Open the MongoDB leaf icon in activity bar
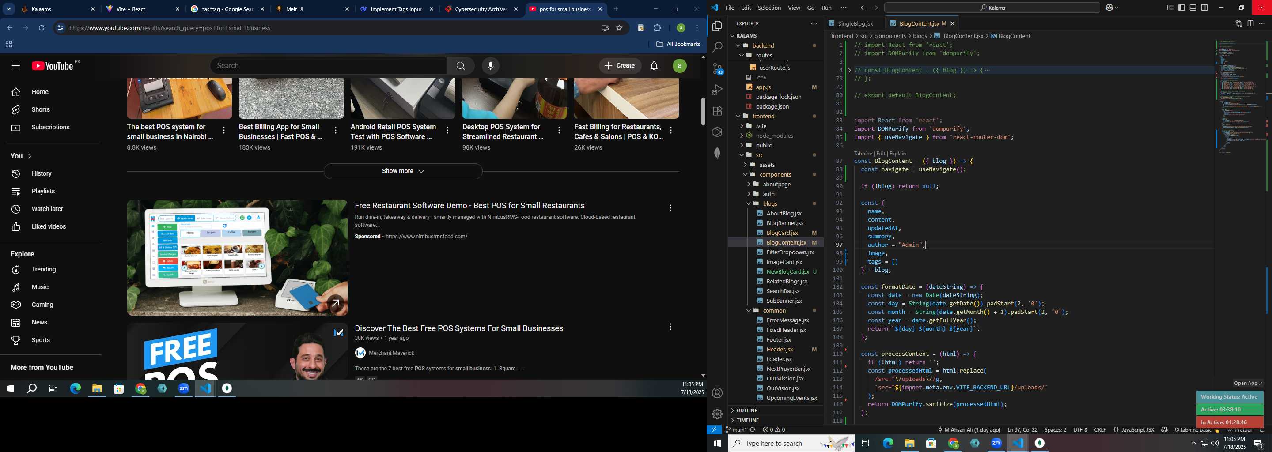This screenshot has height=452, width=1272. 717,154
